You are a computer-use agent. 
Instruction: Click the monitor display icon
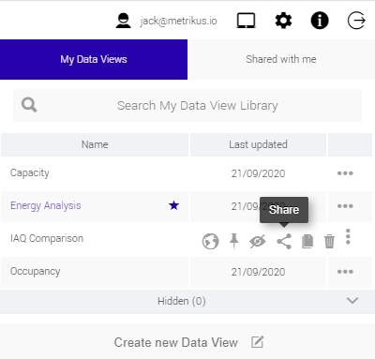246,21
